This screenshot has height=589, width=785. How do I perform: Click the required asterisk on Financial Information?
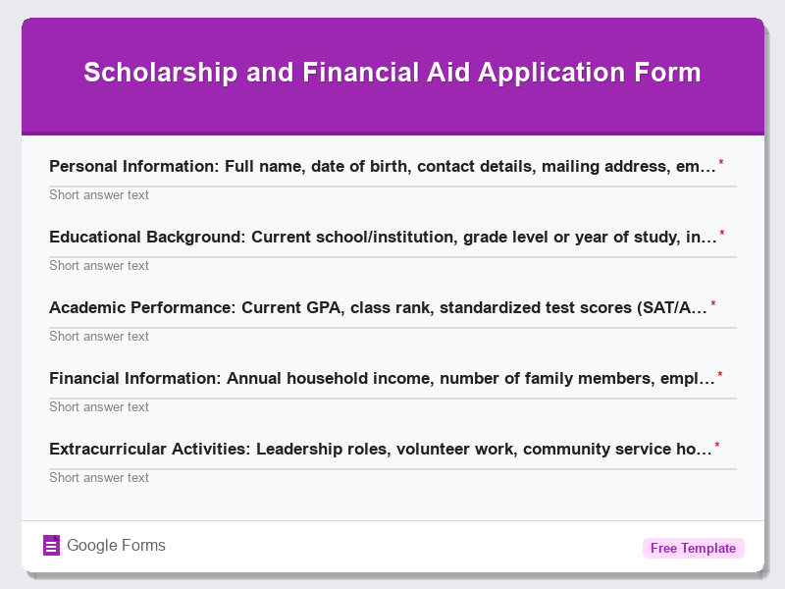pyautogui.click(x=720, y=374)
